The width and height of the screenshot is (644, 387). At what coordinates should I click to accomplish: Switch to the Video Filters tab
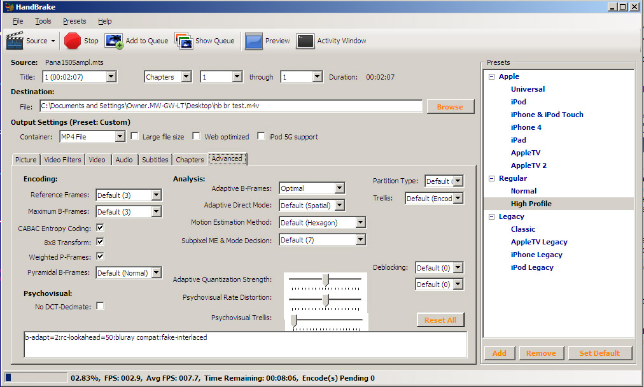coord(62,160)
